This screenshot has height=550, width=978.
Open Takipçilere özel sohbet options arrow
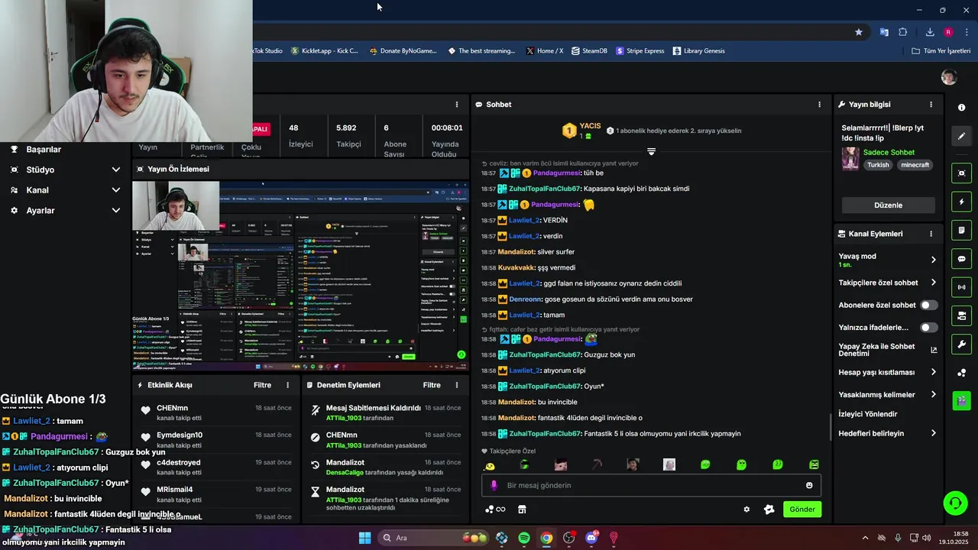pos(933,283)
